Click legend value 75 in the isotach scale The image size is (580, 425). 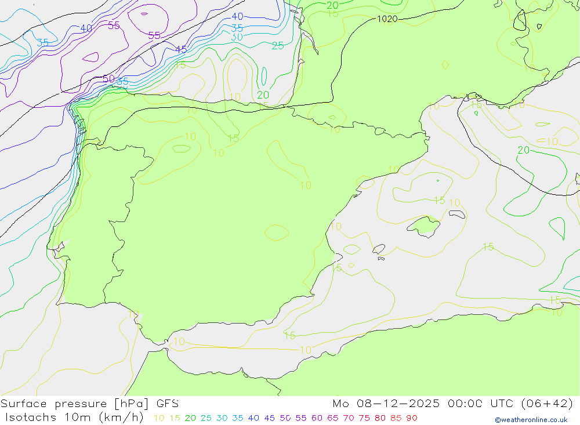point(364,418)
